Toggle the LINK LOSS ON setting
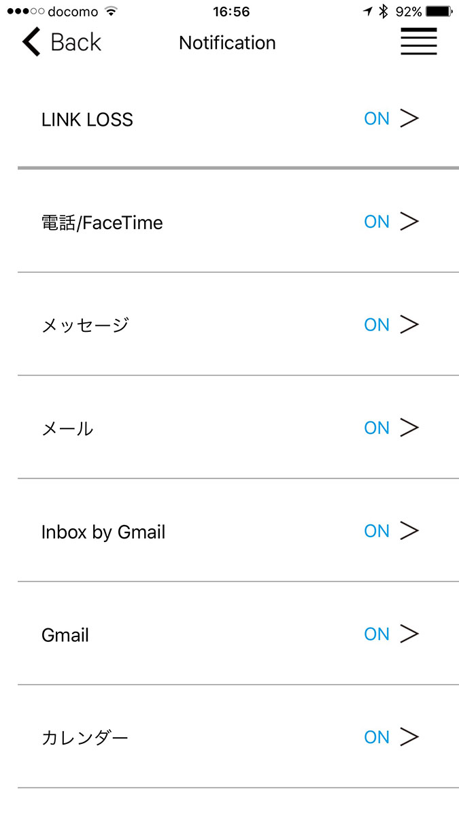This screenshot has height=816, width=459. (376, 118)
